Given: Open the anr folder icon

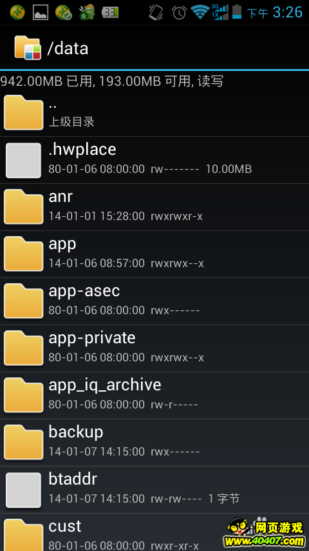Looking at the screenshot, I should 24,206.
